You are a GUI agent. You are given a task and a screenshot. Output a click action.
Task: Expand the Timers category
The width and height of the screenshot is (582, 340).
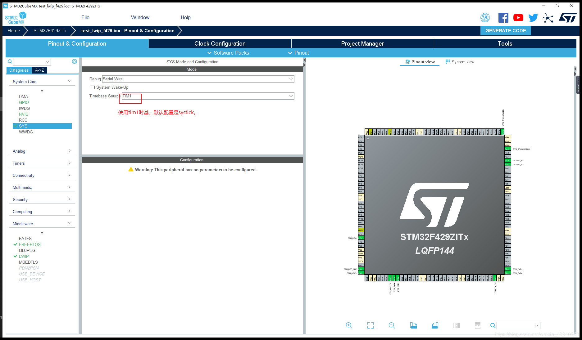pos(42,163)
